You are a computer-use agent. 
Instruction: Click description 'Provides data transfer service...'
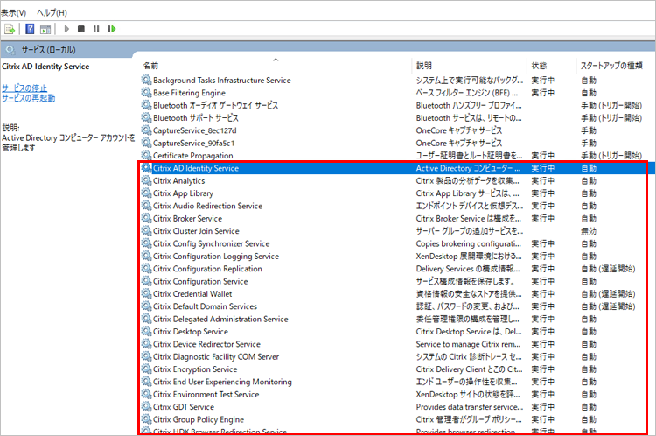tap(470, 407)
